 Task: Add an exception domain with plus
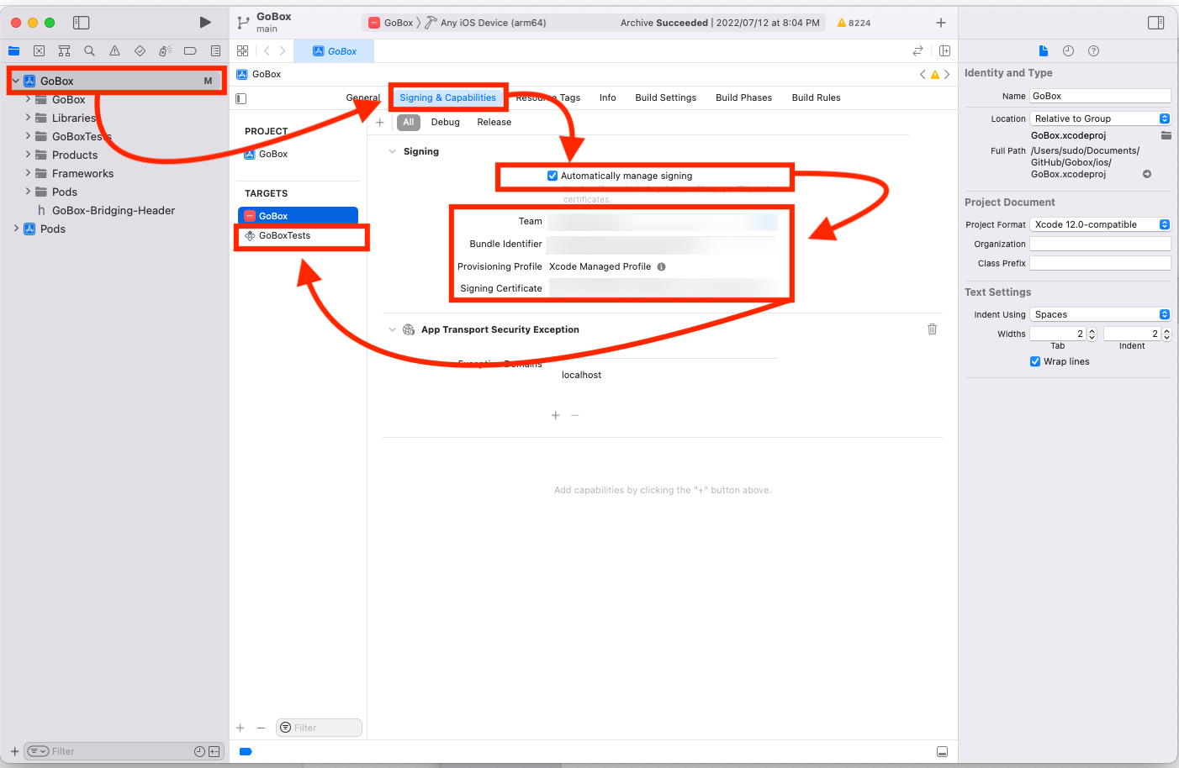pyautogui.click(x=556, y=416)
